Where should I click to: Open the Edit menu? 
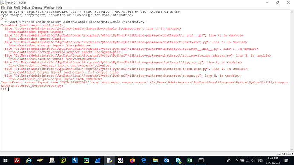tap(9, 8)
